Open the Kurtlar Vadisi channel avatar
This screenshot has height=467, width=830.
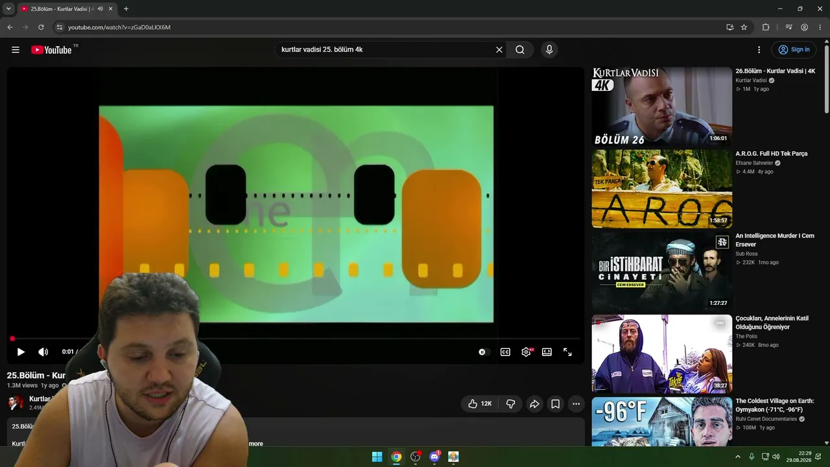[16, 403]
